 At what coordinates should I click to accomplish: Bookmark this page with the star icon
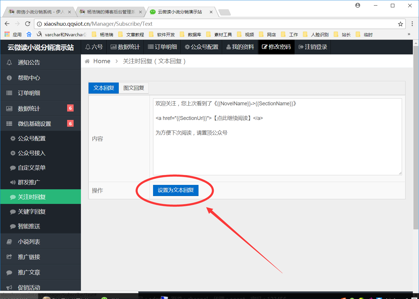400,24
